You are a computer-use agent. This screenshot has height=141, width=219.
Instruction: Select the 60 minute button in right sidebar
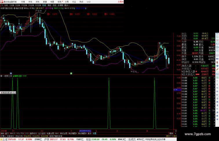click(217, 95)
